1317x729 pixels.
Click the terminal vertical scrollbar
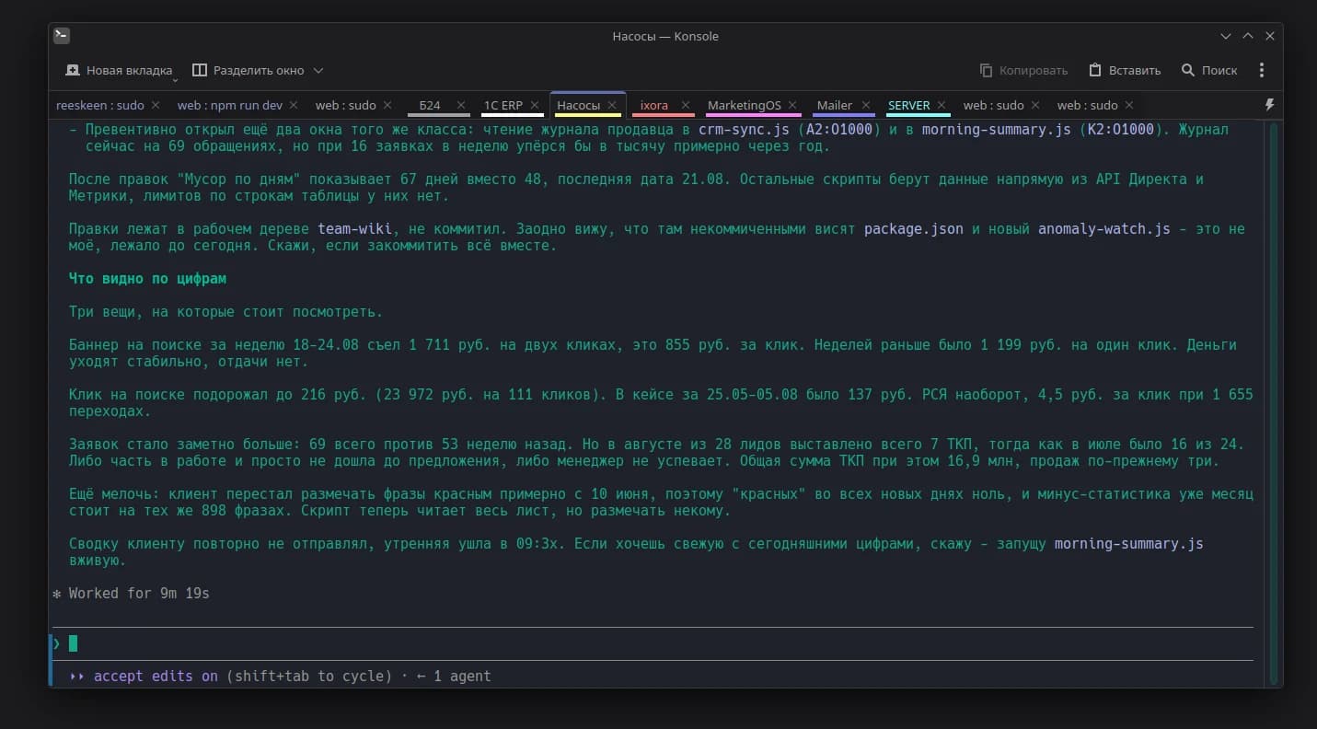tap(1275, 403)
